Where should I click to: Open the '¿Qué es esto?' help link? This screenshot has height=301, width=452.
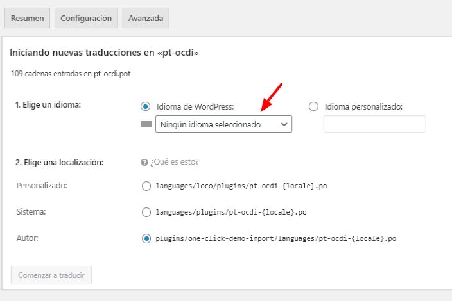(x=175, y=162)
